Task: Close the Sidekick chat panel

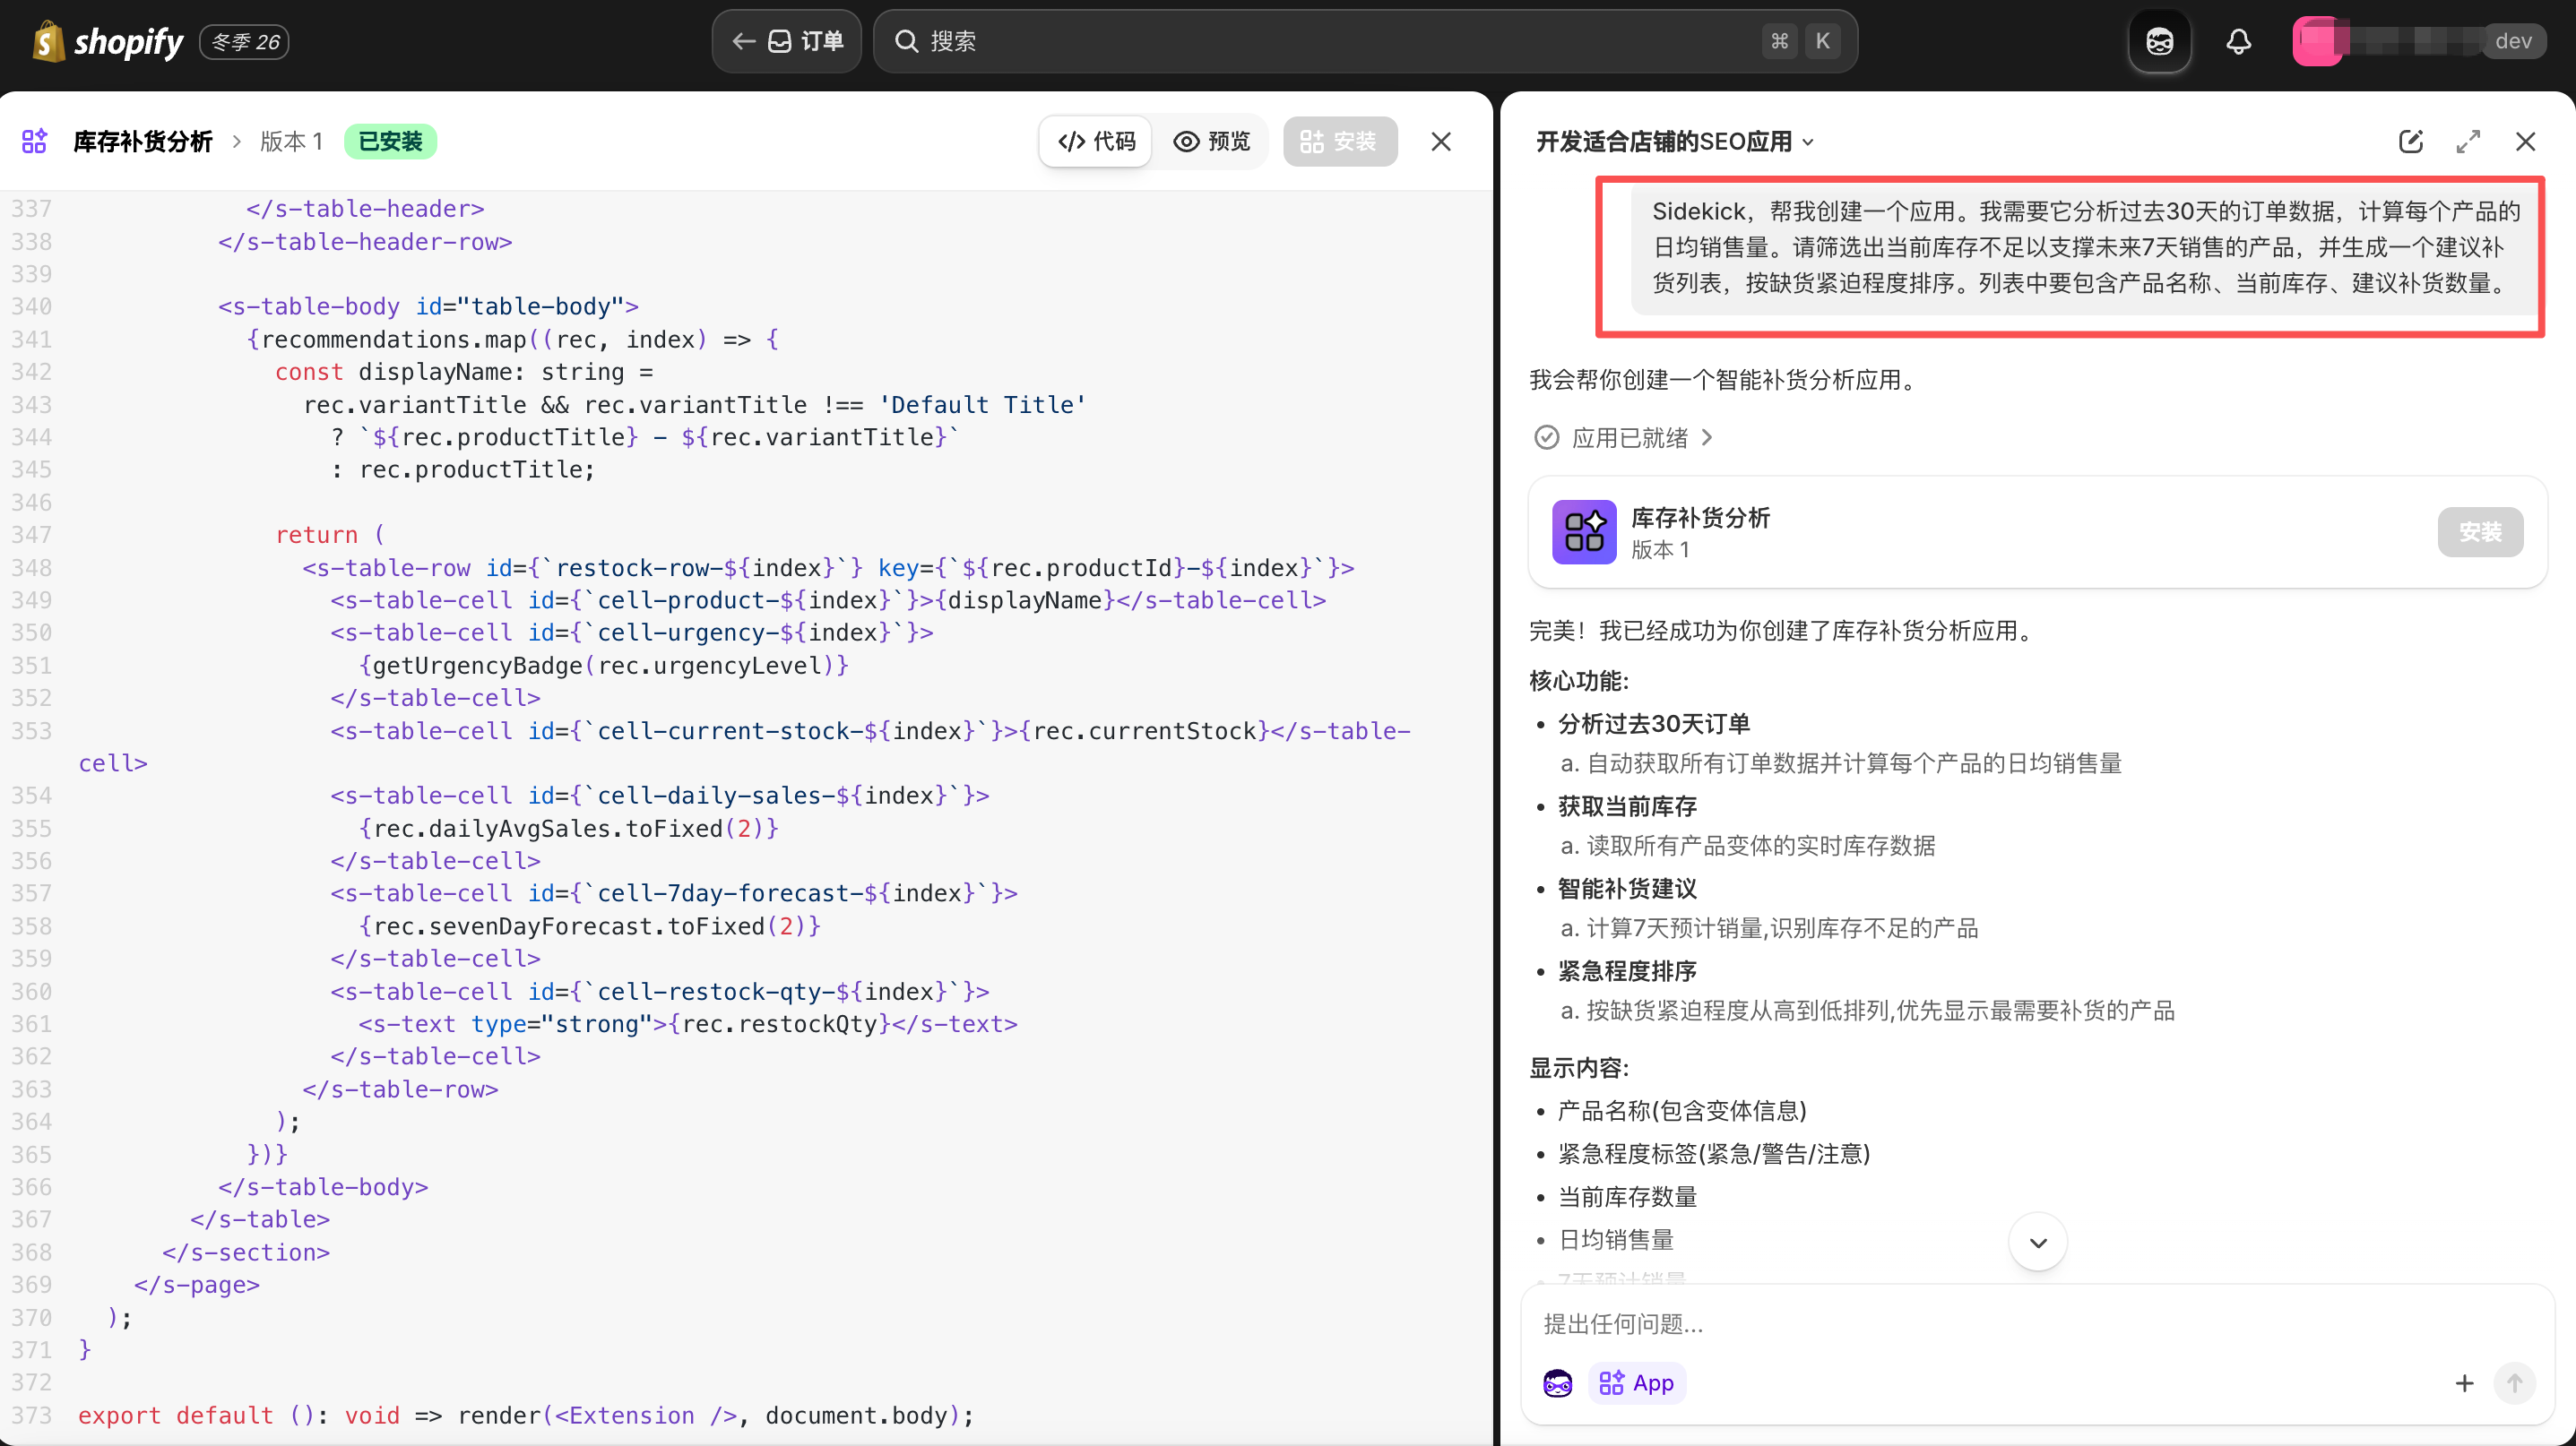Action: (2525, 141)
